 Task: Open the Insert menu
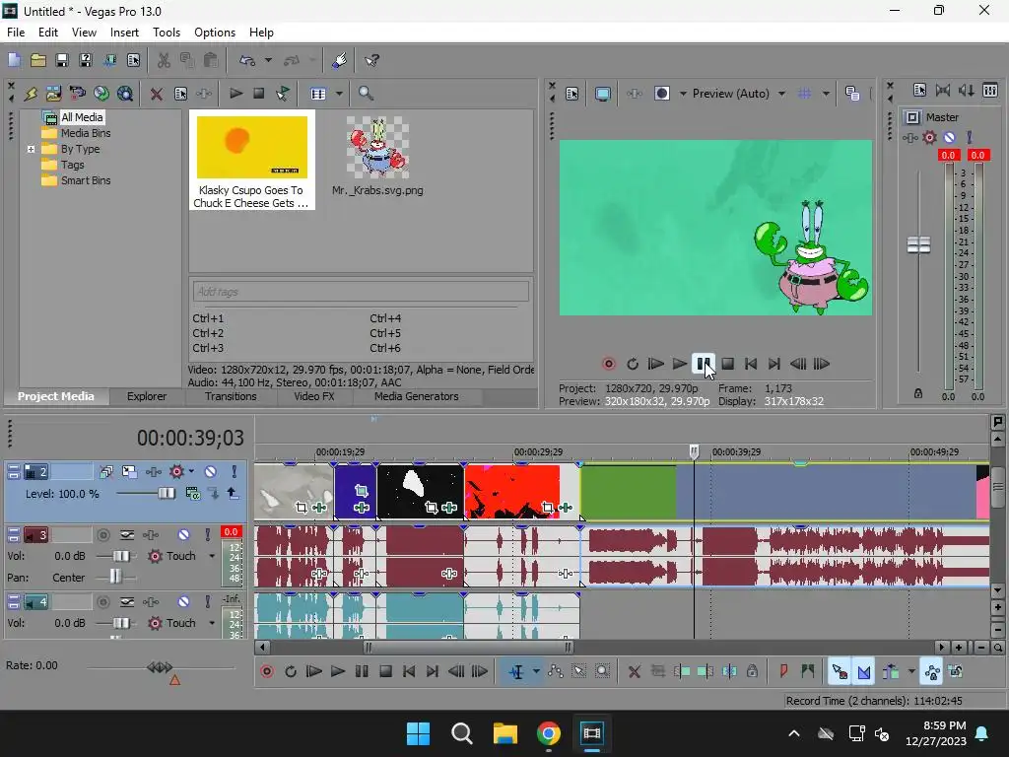[x=124, y=33]
